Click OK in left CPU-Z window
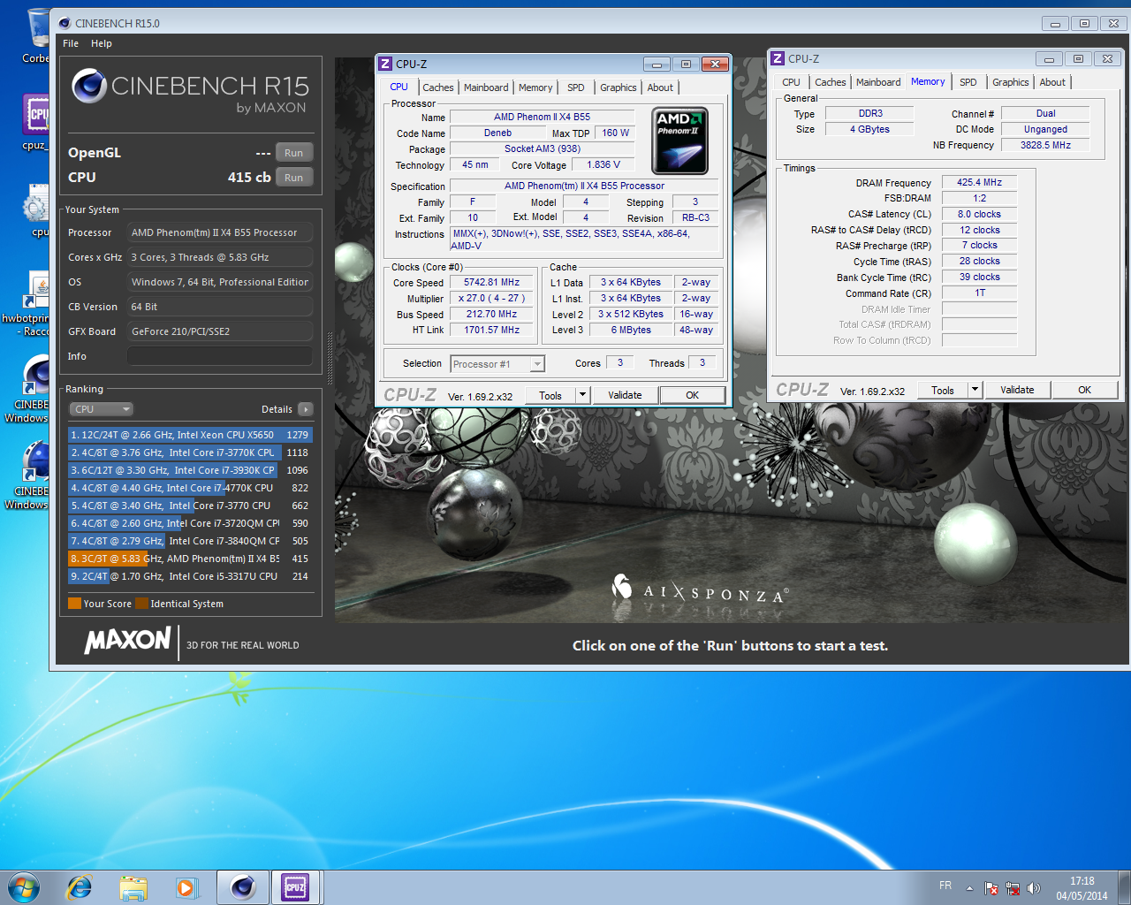Screen dimensions: 1131x905 (x=693, y=395)
